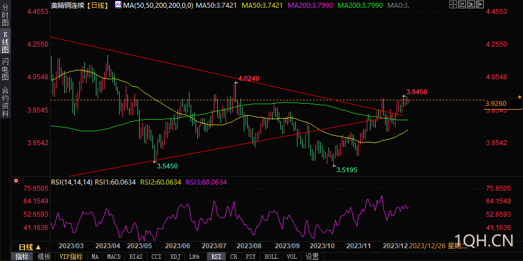Select the LW& indicator button
Viewport: 523px width, 261px height.
pos(194,257)
